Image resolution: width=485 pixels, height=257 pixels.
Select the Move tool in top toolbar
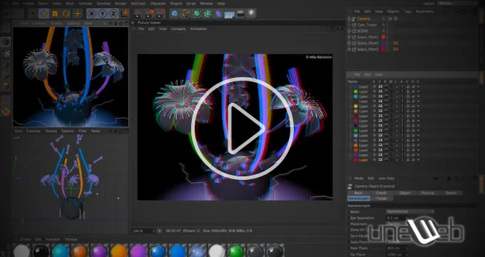click(x=44, y=14)
